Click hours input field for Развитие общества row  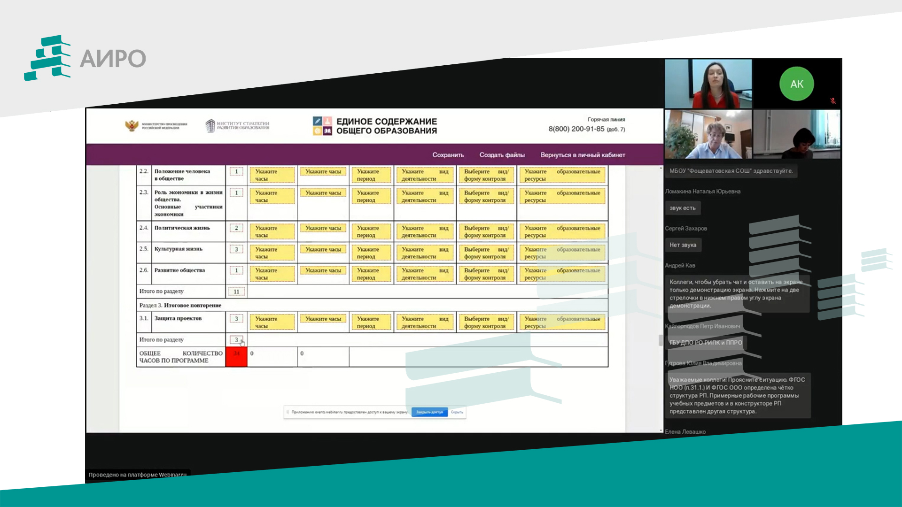point(236,270)
